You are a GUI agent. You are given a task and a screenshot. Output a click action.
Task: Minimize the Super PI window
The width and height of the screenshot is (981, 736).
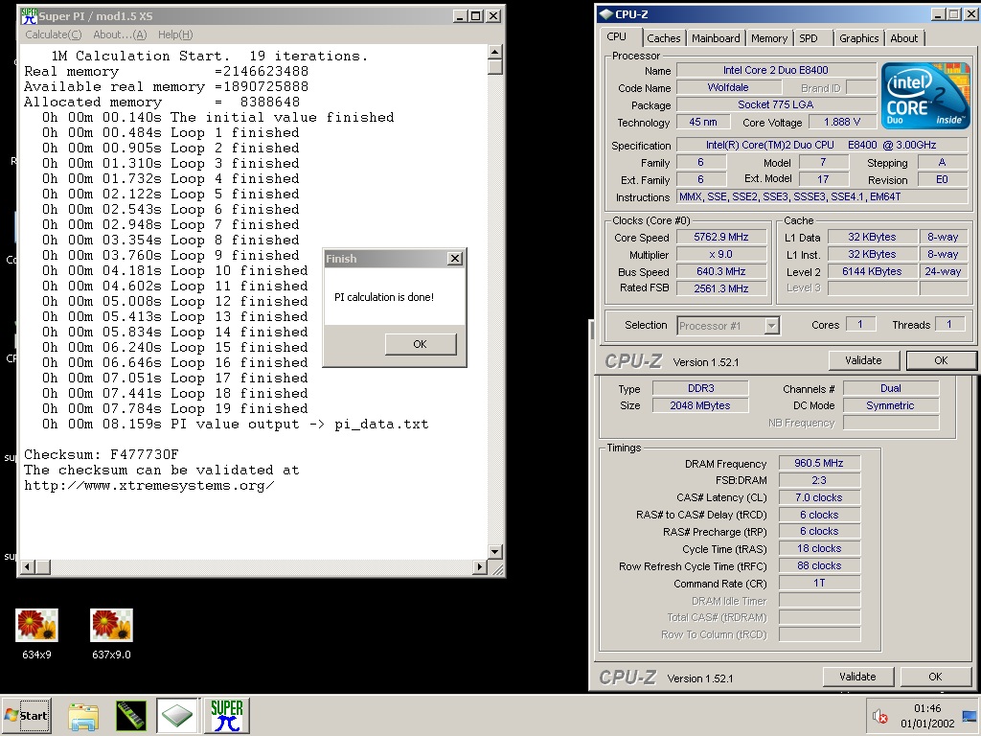tap(460, 15)
